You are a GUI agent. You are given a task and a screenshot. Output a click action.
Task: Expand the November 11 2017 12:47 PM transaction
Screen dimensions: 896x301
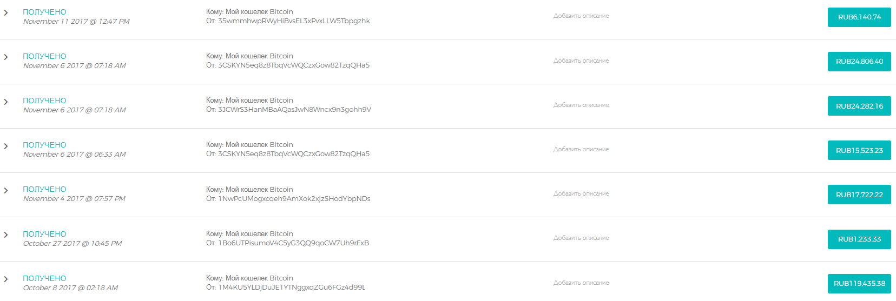click(x=6, y=12)
